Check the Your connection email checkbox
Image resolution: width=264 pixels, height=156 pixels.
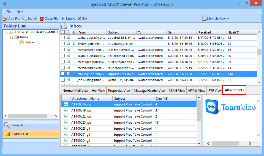pyautogui.click(x=63, y=68)
